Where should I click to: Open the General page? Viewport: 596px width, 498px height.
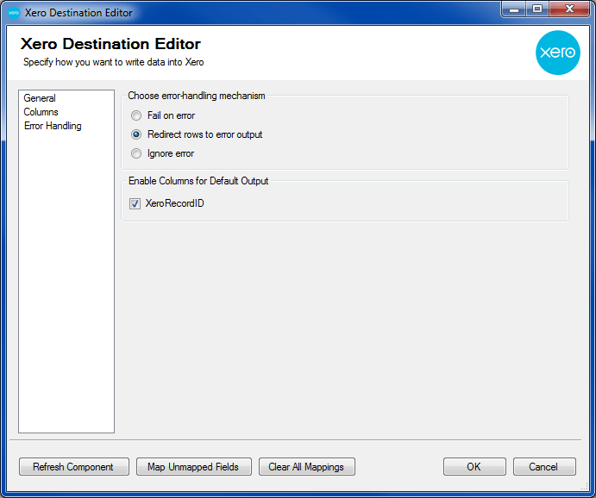coord(40,98)
